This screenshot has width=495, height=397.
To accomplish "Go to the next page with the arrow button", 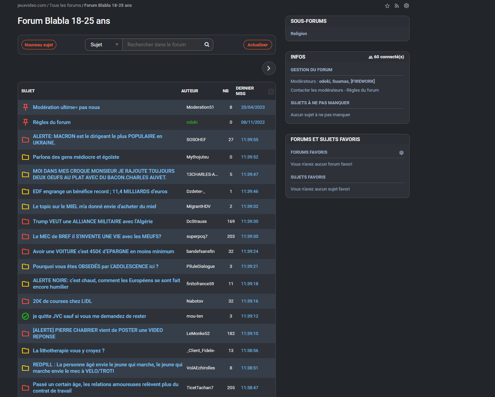I will point(269,68).
